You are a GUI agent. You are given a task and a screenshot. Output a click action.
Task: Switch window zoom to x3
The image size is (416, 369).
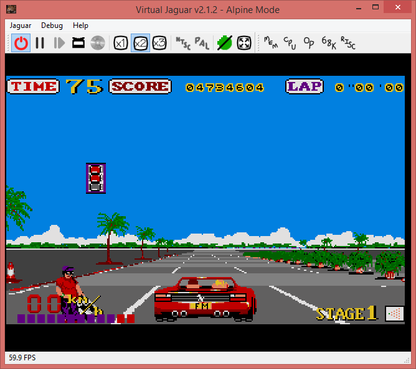(x=159, y=43)
